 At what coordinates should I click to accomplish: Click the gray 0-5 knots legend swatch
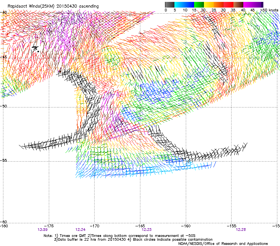170,5
